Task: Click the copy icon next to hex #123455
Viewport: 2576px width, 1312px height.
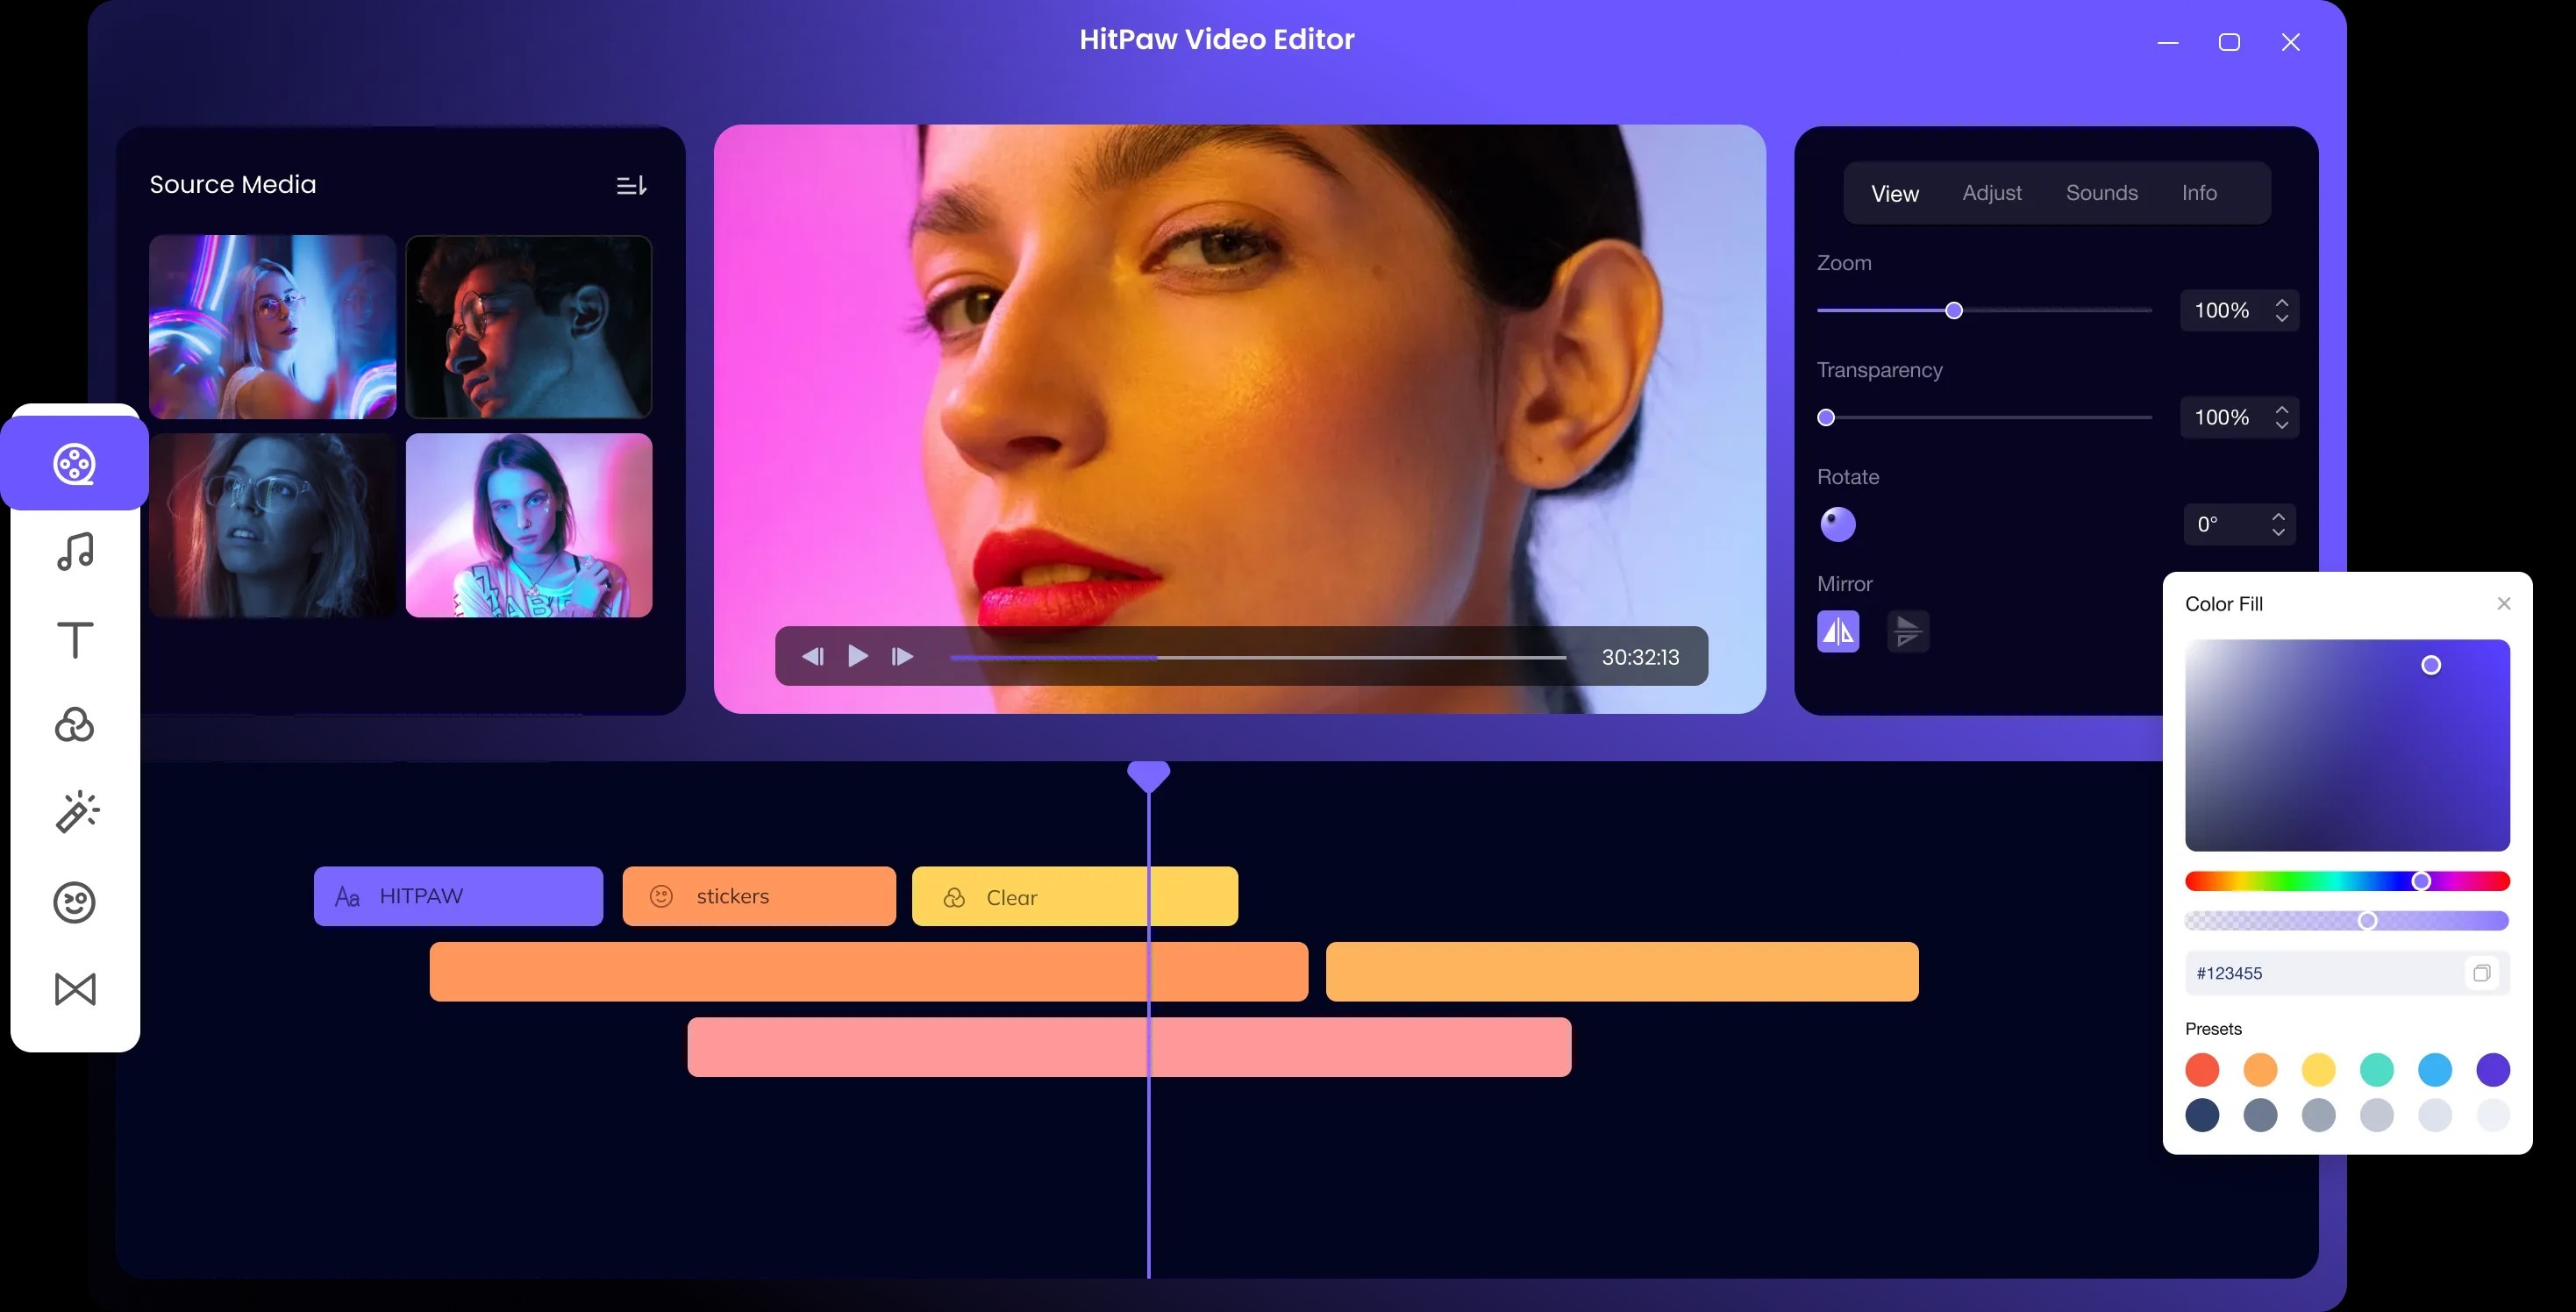Action: tap(2482, 972)
